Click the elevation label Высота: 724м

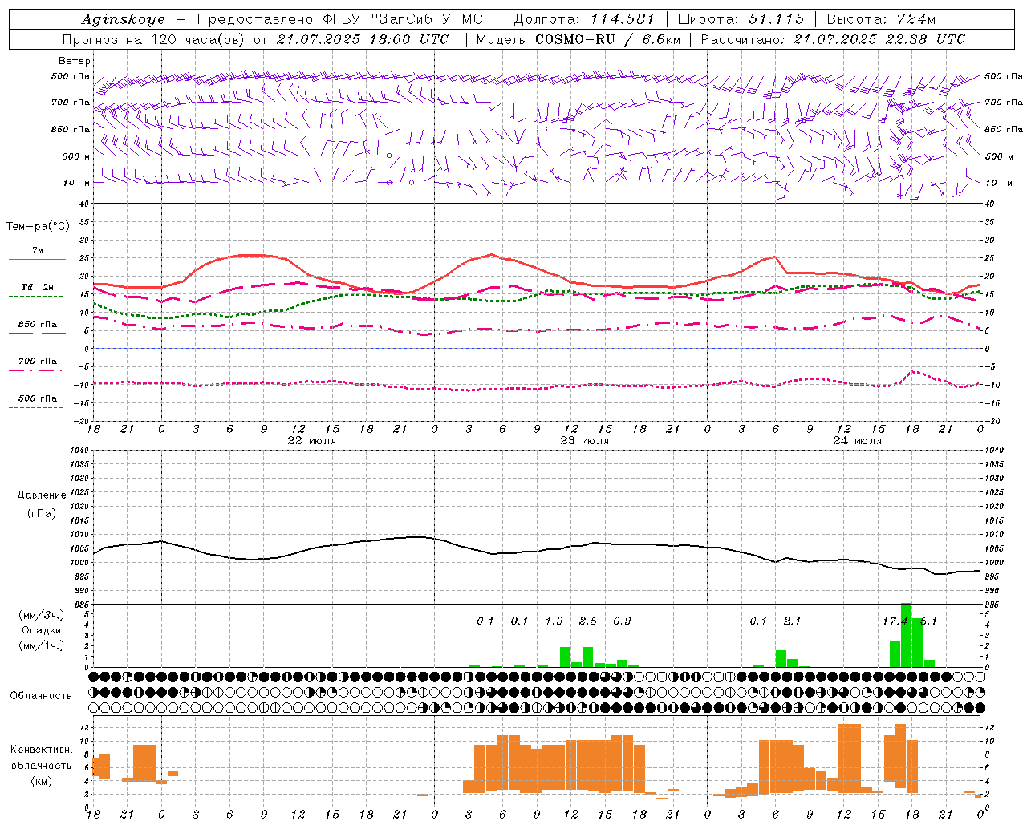(881, 19)
